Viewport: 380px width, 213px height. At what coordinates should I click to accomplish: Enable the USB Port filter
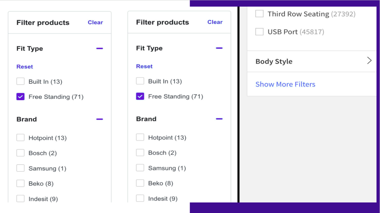(x=259, y=32)
